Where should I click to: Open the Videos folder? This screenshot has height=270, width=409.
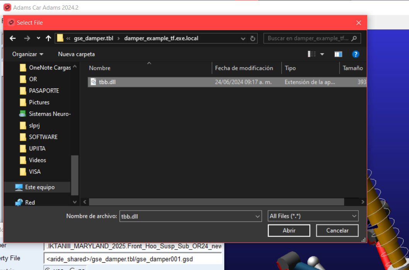[x=33, y=160]
